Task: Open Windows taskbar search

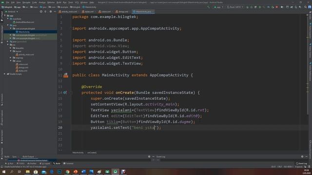Action: pyautogui.click(x=12, y=172)
